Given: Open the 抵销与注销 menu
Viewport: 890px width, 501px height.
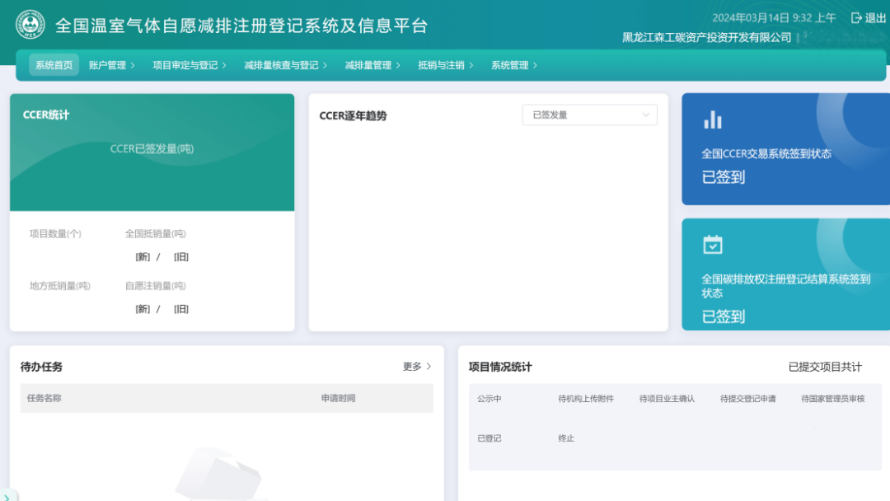Looking at the screenshot, I should [x=441, y=65].
